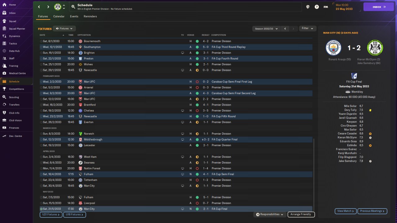Click the Manchester City crest in the match panel
Viewport: 397px width, 223px height.
tap(333, 48)
